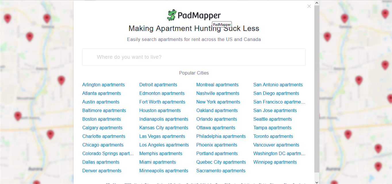Close the popup with the X icon

coord(309,6)
